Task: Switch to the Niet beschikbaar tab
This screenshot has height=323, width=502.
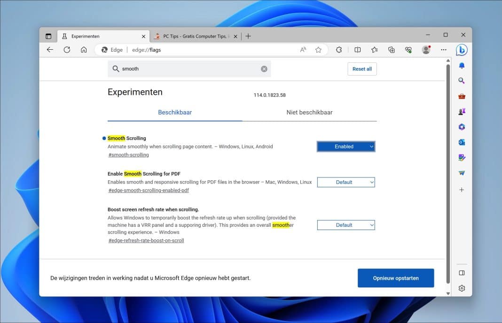Action: (x=310, y=112)
